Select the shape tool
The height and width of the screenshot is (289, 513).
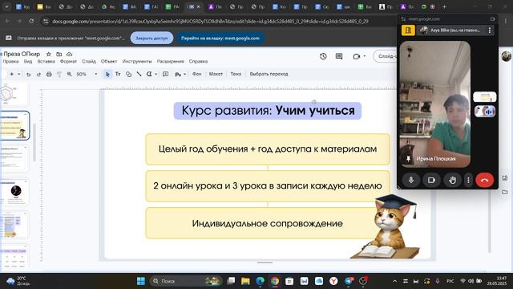(x=128, y=75)
